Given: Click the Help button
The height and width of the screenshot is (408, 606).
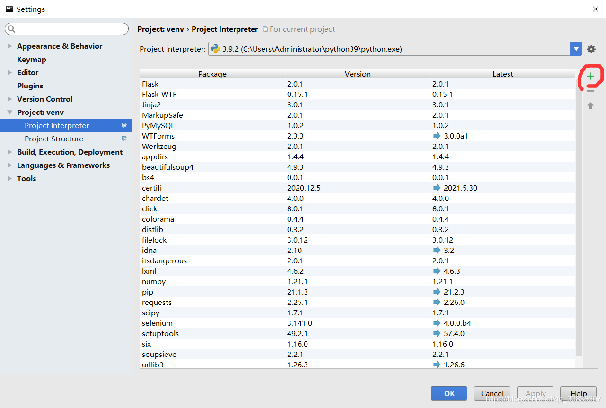Looking at the screenshot, I should (x=578, y=393).
